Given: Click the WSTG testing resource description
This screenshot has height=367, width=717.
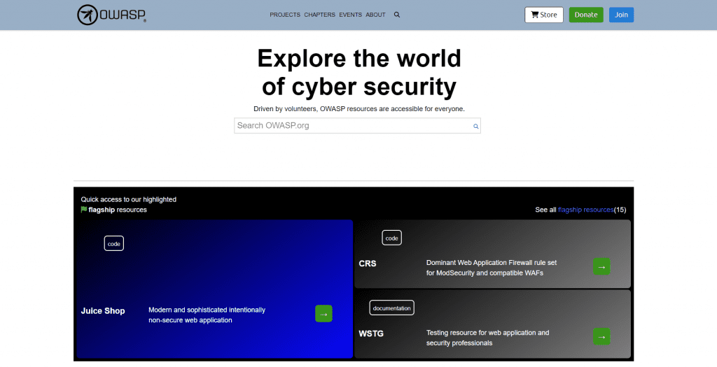Looking at the screenshot, I should 487,338.
